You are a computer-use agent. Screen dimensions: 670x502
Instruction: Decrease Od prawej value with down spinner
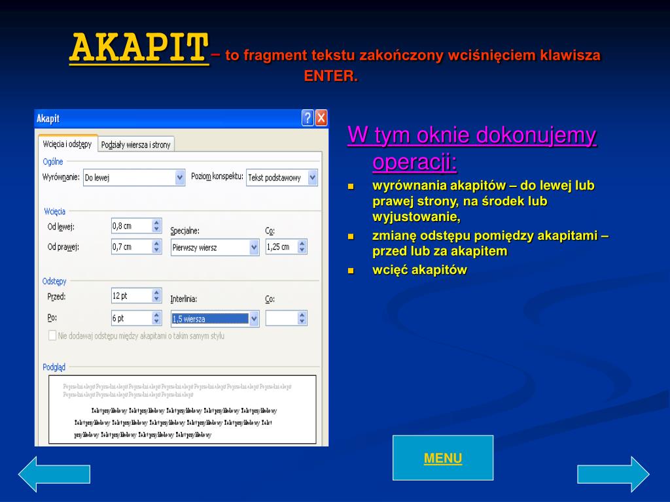click(x=157, y=250)
